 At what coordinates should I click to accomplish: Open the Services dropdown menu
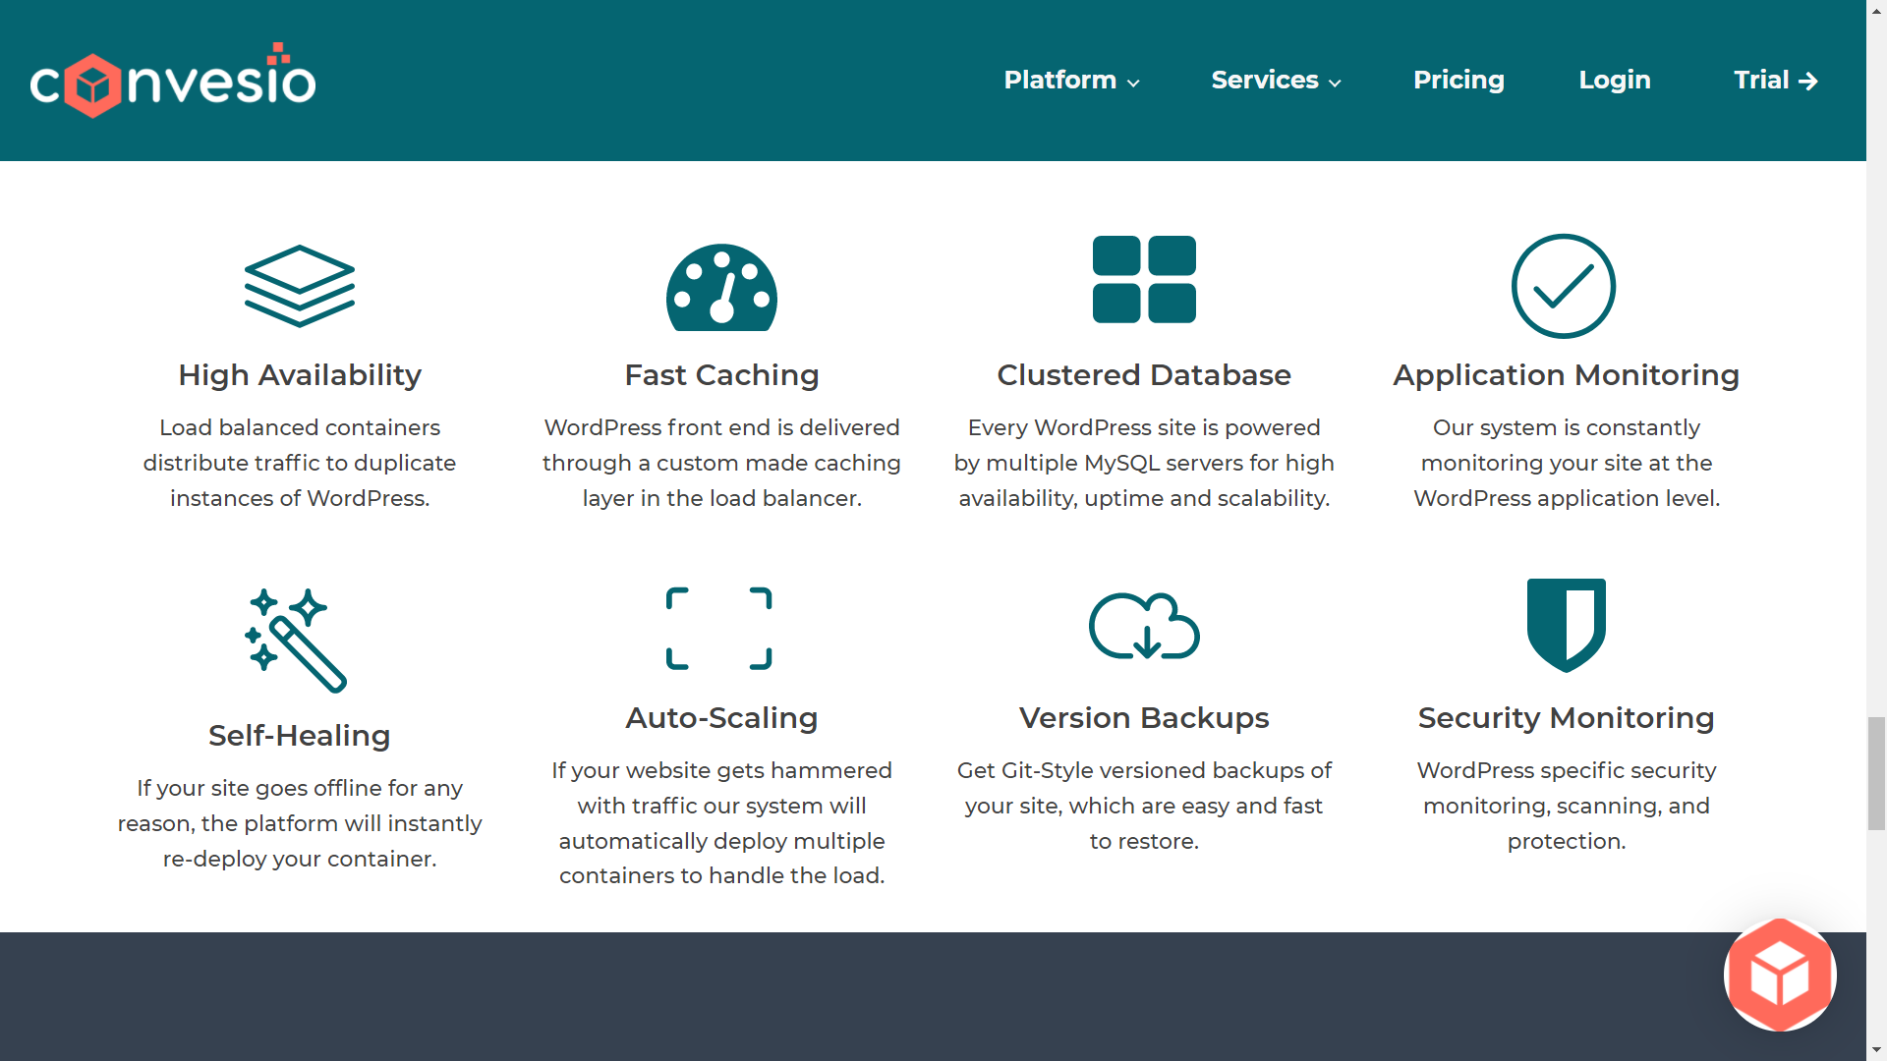(1265, 81)
